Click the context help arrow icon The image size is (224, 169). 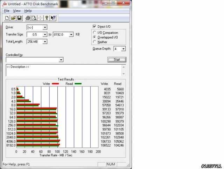[x=53, y=18]
